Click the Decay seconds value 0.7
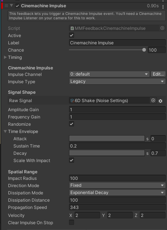Viewport: 167px width, 230px height. 158,153
